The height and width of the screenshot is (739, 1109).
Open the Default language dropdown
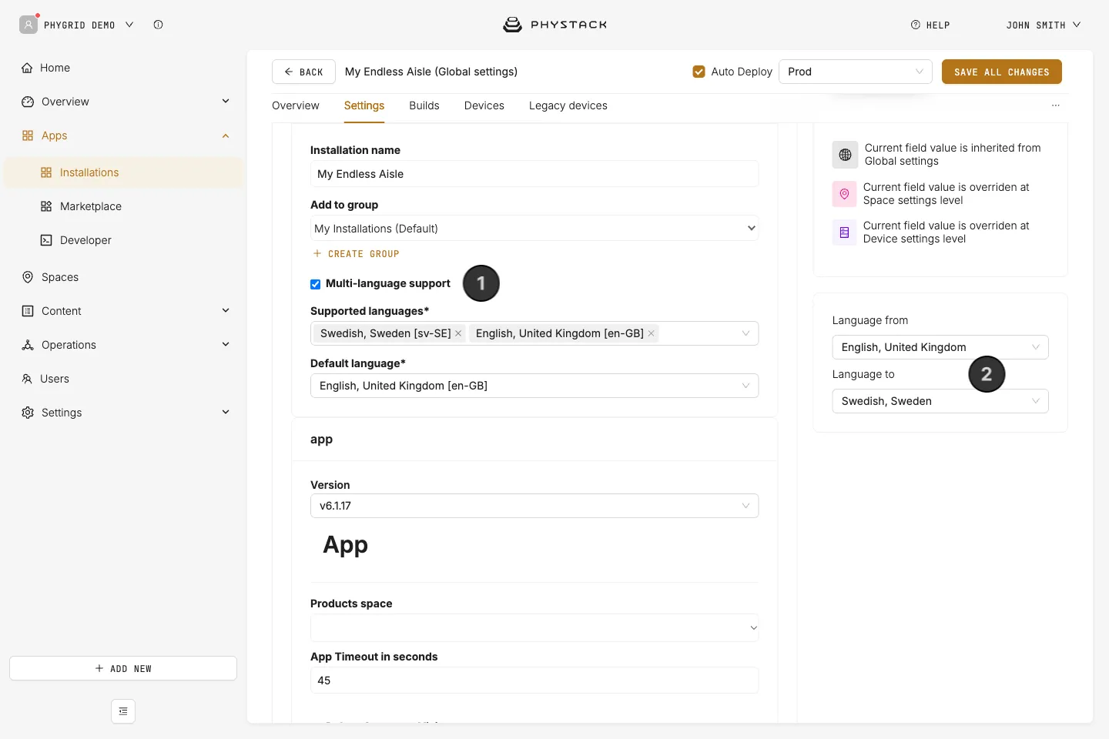coord(534,386)
